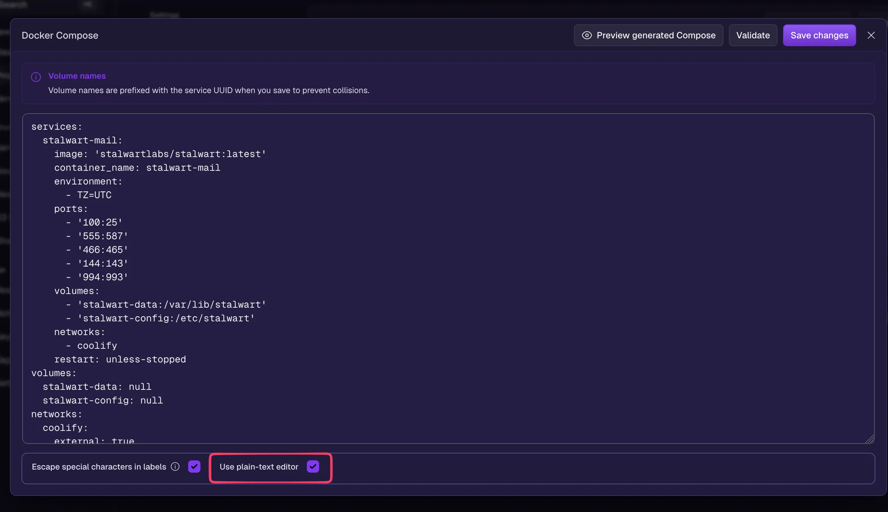Click the 'restart: unless-stopped' line
888x512 pixels.
pyautogui.click(x=120, y=360)
